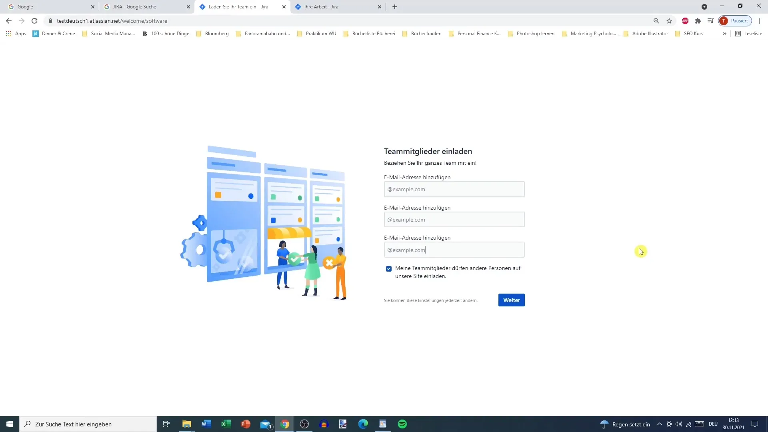Open the Pausiert profile button
The width and height of the screenshot is (768, 432).
pos(735,21)
